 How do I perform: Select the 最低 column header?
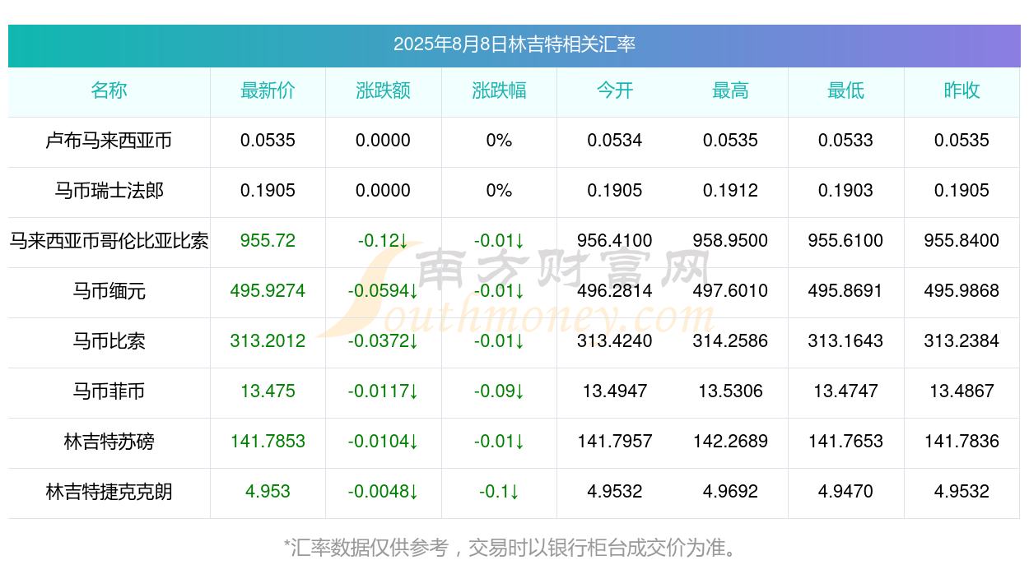pos(845,90)
